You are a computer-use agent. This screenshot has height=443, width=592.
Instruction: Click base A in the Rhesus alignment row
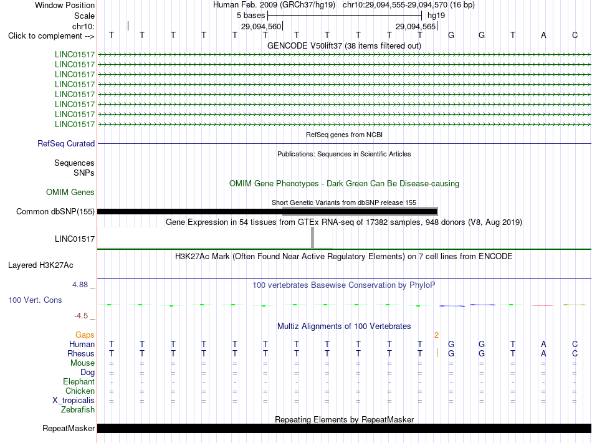click(x=543, y=353)
